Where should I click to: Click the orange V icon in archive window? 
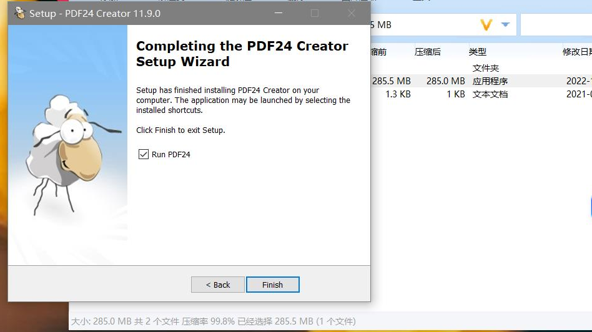click(x=486, y=25)
